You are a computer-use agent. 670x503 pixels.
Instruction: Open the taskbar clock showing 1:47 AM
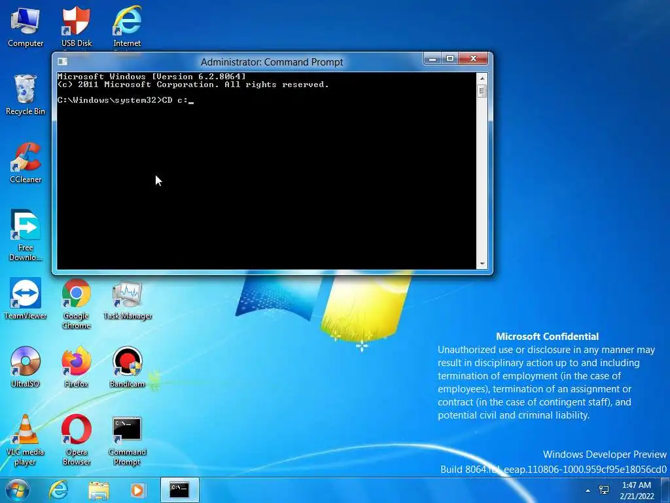pyautogui.click(x=637, y=491)
